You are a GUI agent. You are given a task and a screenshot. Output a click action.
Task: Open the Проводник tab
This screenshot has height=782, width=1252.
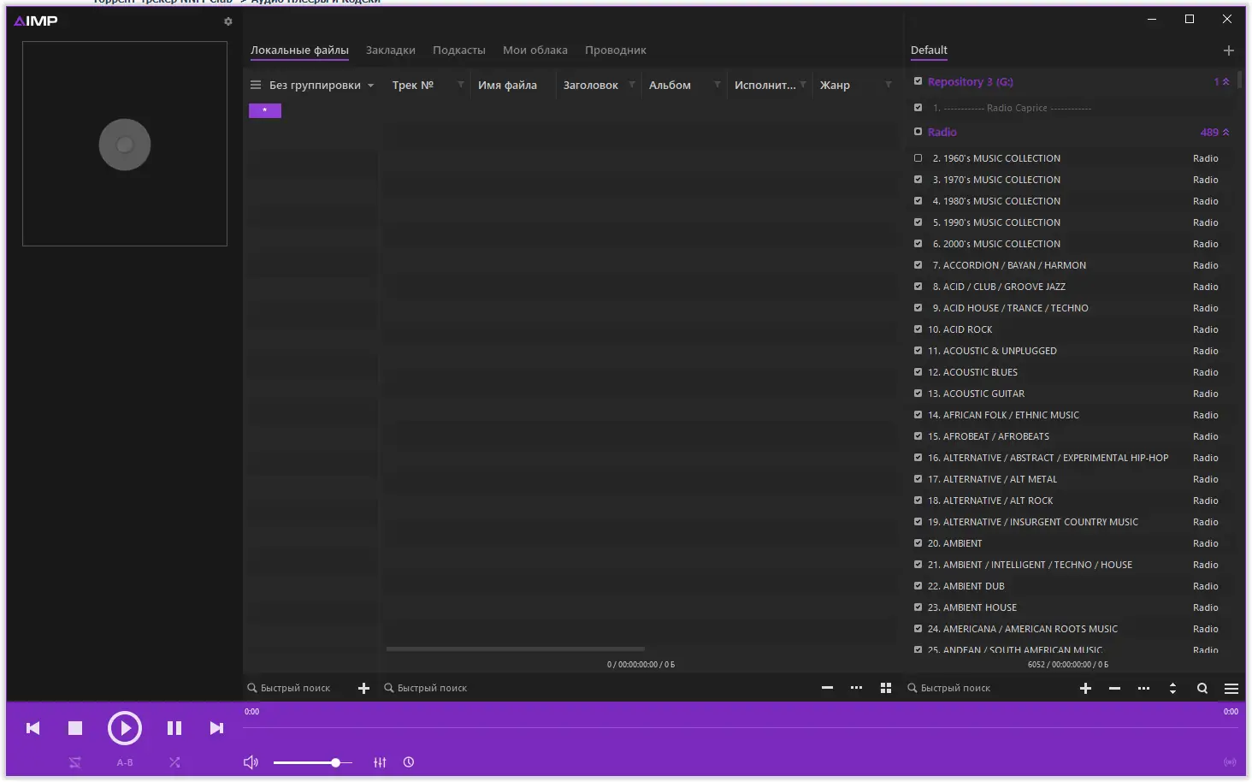(616, 50)
